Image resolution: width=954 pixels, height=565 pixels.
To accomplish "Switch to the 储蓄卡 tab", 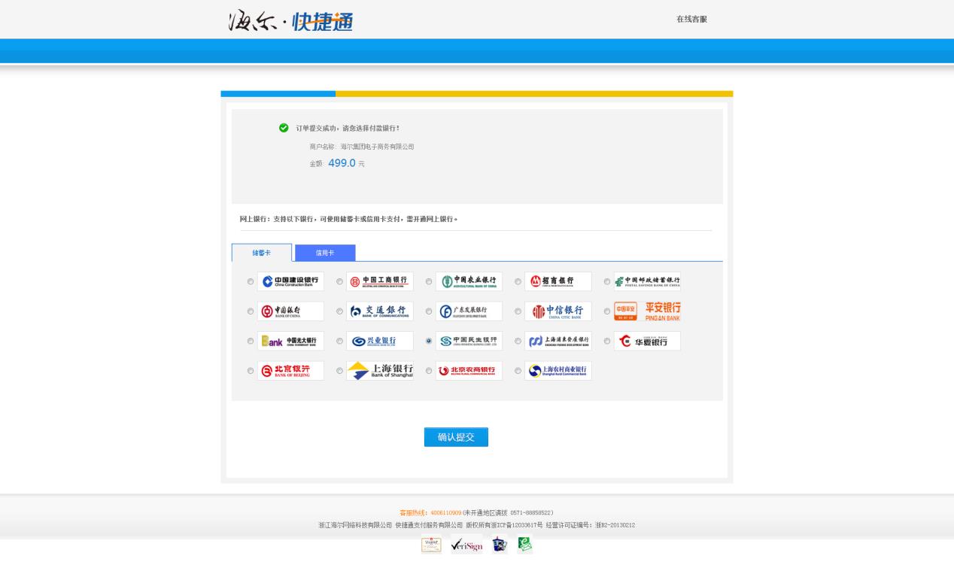I will click(262, 253).
